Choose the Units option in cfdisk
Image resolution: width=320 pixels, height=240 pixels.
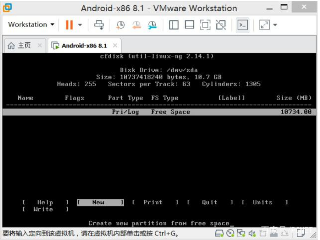(265, 202)
